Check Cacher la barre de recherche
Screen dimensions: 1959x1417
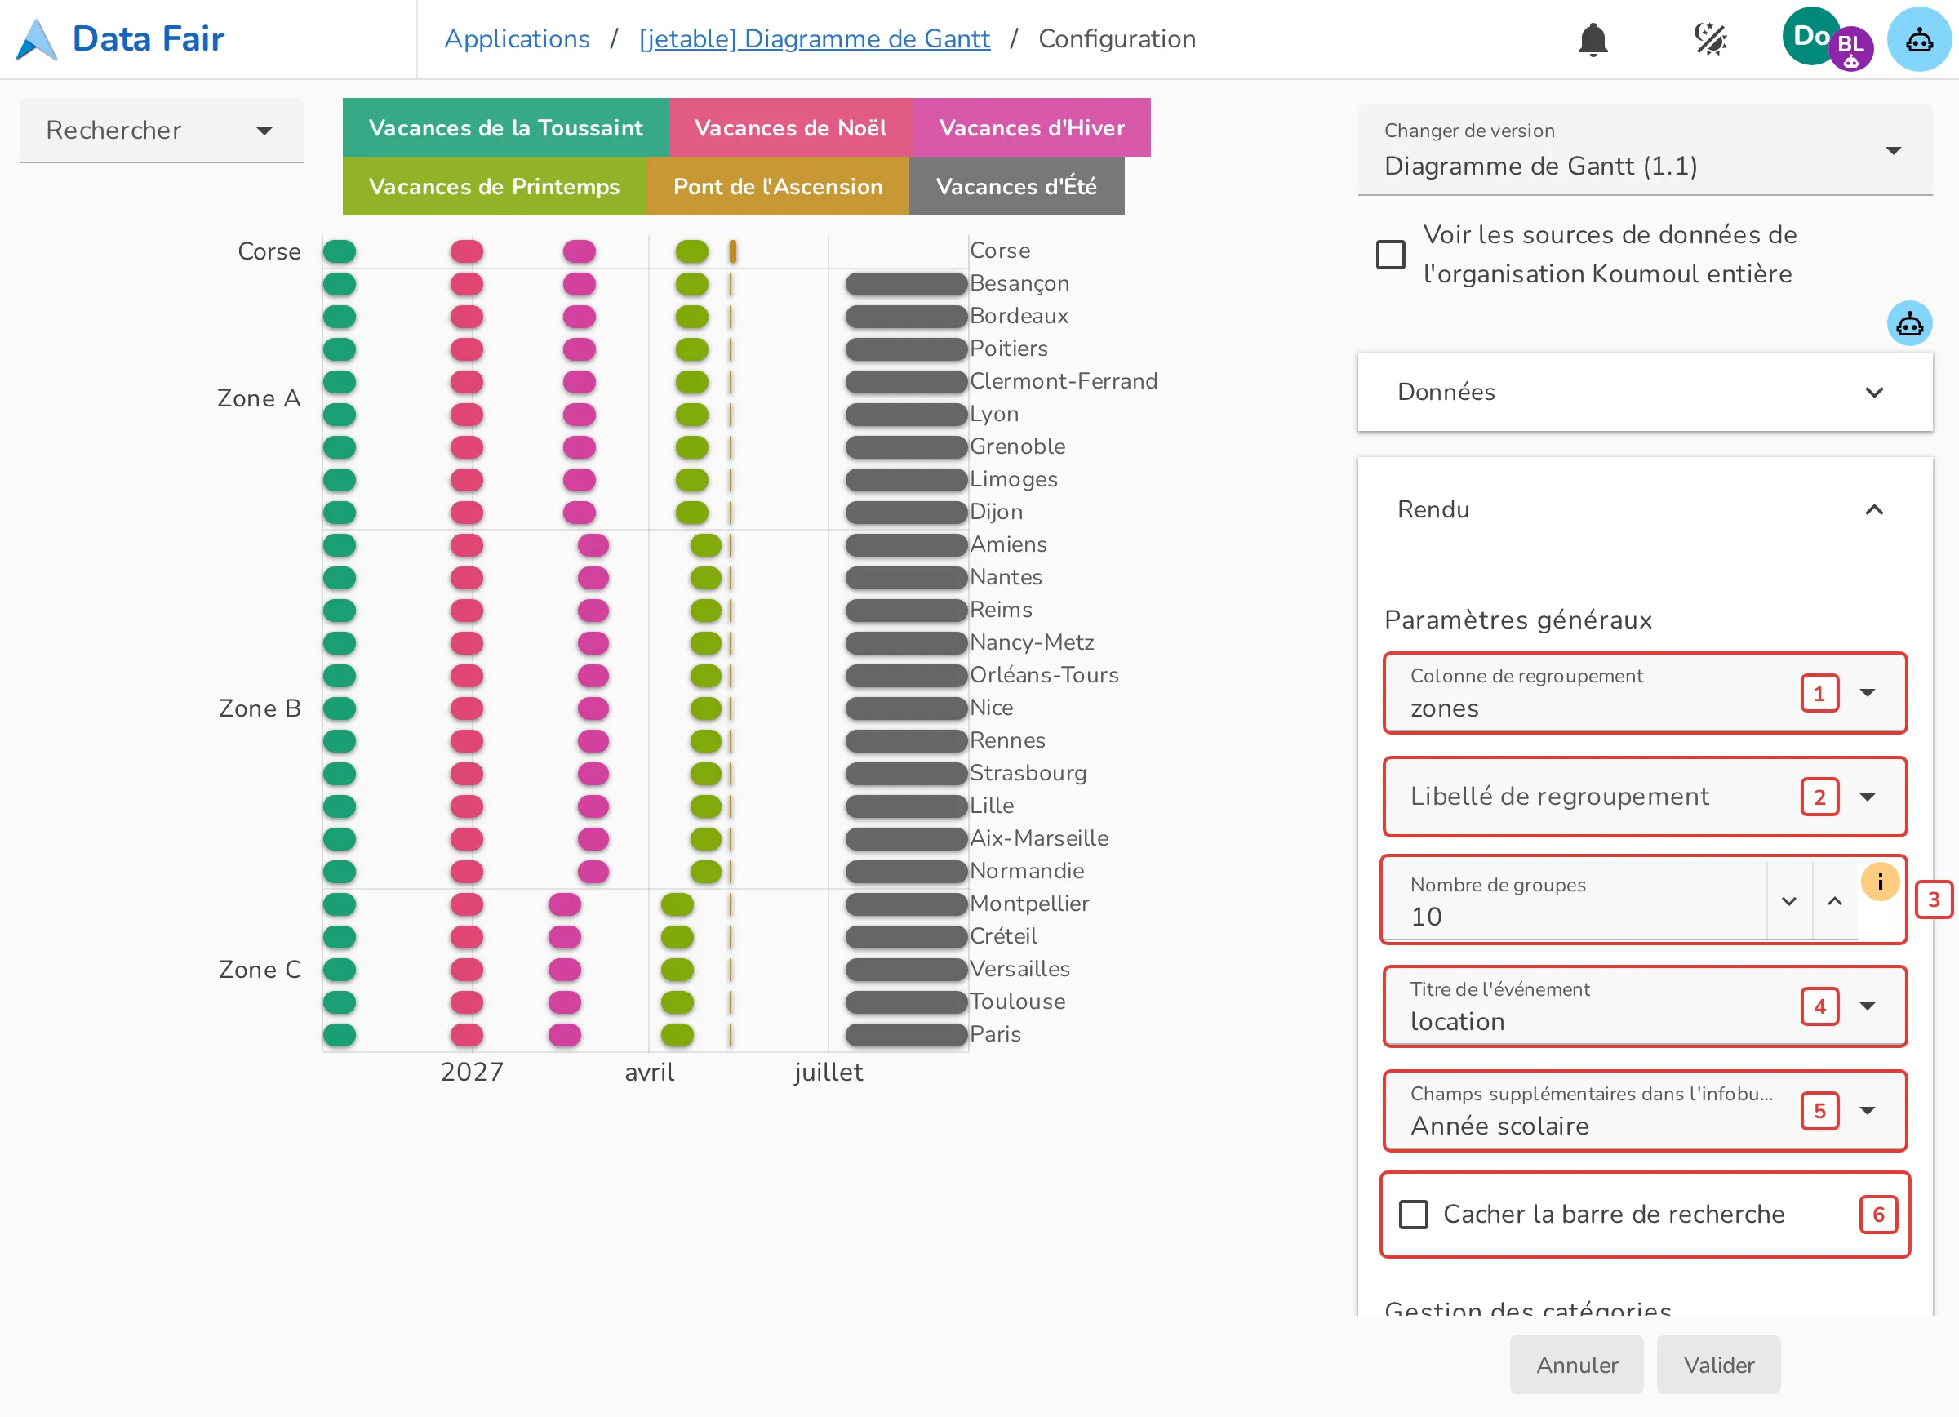(1413, 1215)
